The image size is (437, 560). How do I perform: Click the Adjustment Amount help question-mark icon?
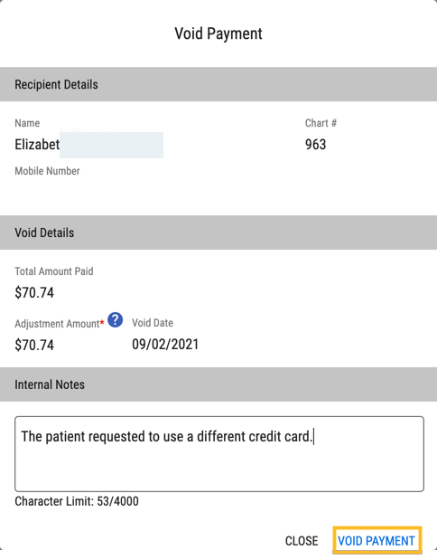[116, 320]
